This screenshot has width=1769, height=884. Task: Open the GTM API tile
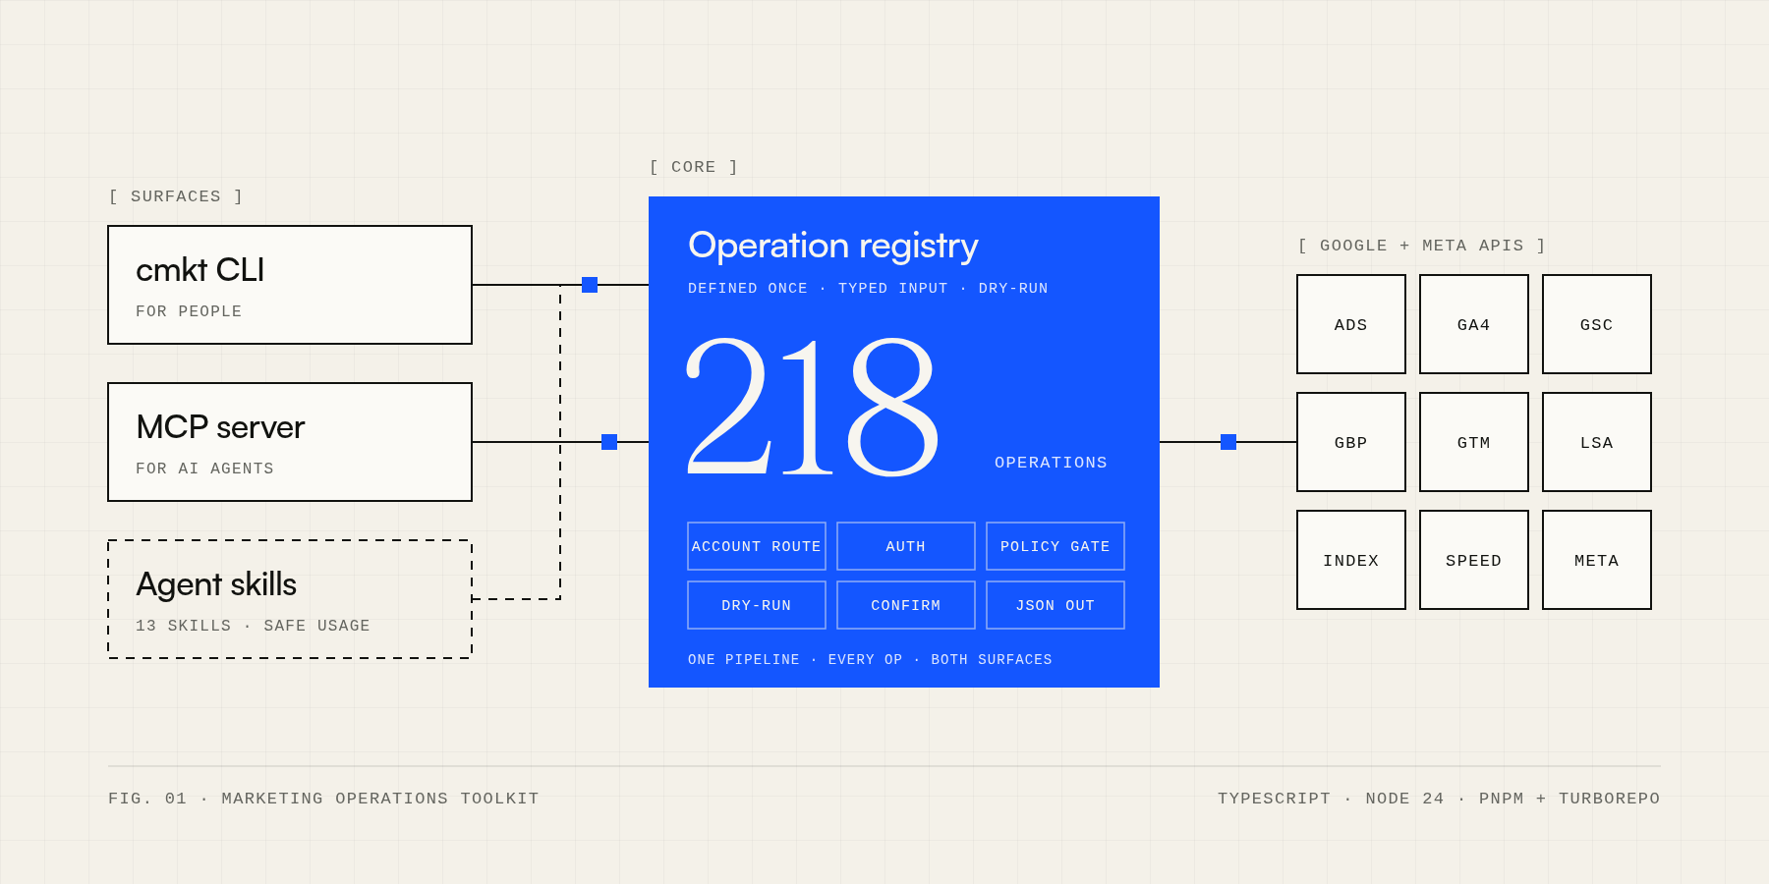1474,442
